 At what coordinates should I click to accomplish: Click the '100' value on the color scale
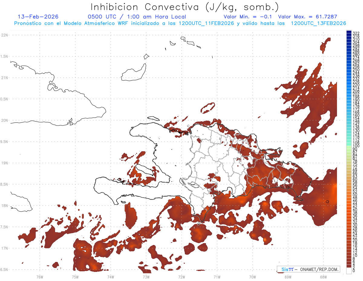click(x=356, y=146)
